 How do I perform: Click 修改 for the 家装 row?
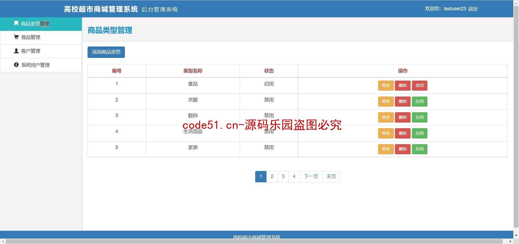pos(386,149)
